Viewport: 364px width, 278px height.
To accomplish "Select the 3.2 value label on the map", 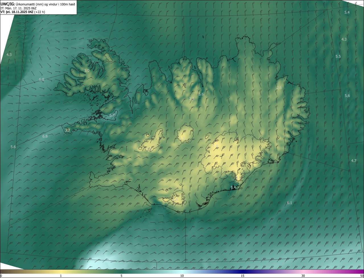I will [67, 130].
